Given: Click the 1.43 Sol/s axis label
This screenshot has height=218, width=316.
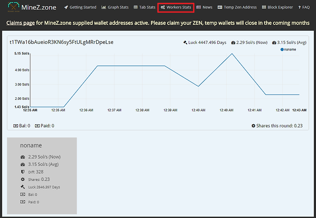Looking at the screenshot, I should pyautogui.click(x=22, y=107).
